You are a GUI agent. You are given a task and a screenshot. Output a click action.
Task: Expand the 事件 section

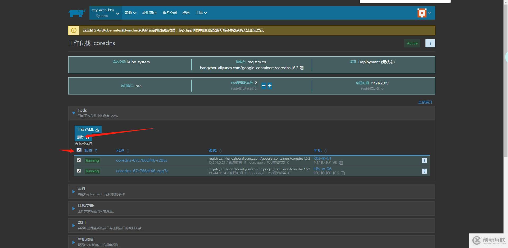[x=74, y=192]
